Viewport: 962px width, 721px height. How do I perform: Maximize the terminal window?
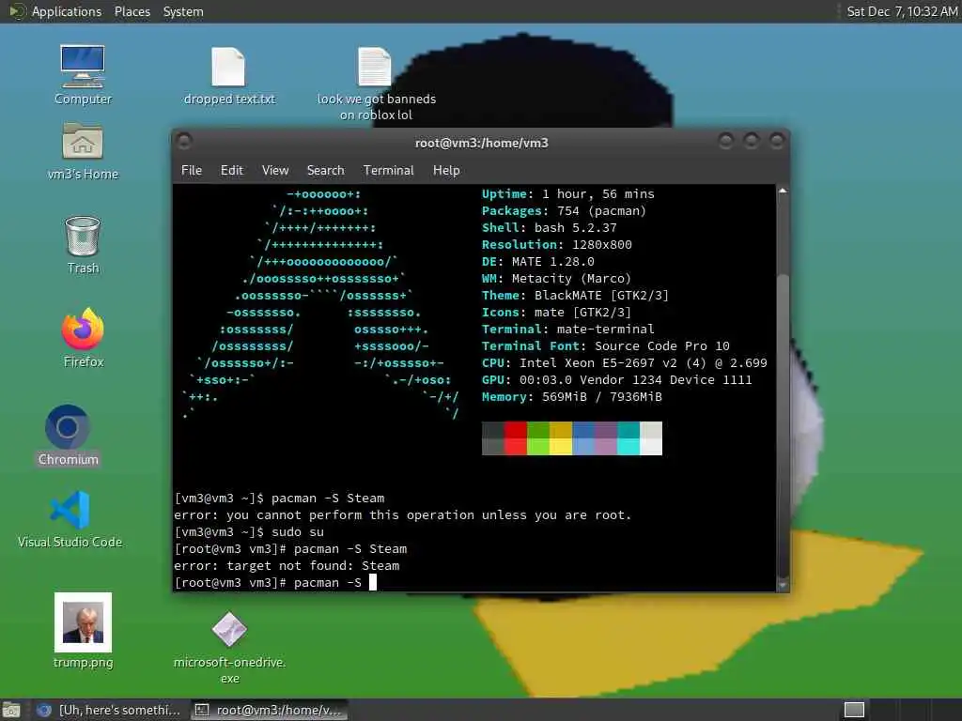click(751, 142)
